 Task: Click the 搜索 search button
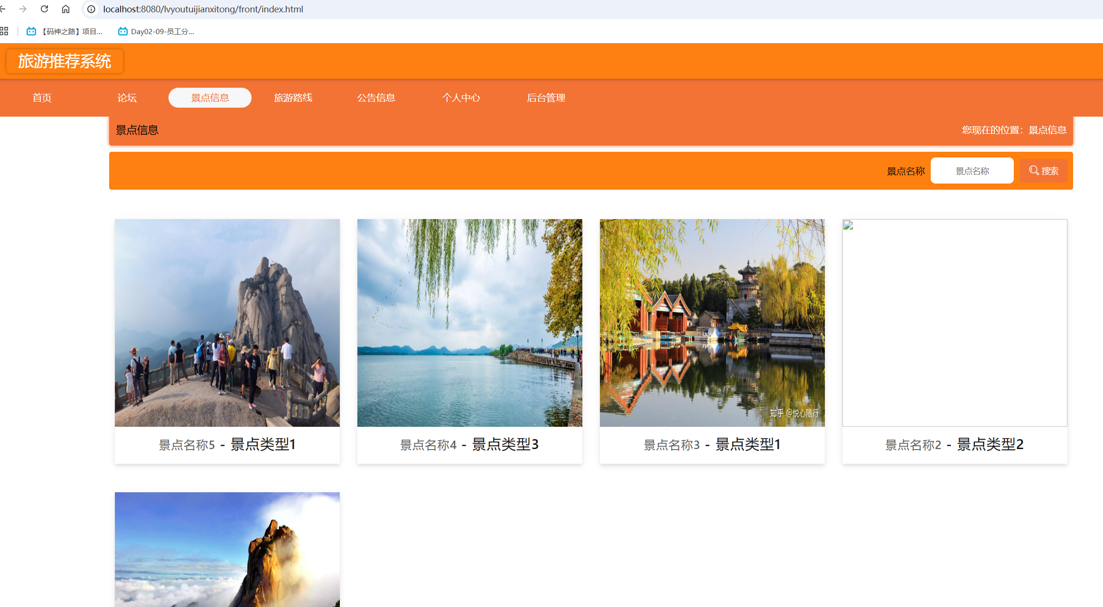[1044, 170]
